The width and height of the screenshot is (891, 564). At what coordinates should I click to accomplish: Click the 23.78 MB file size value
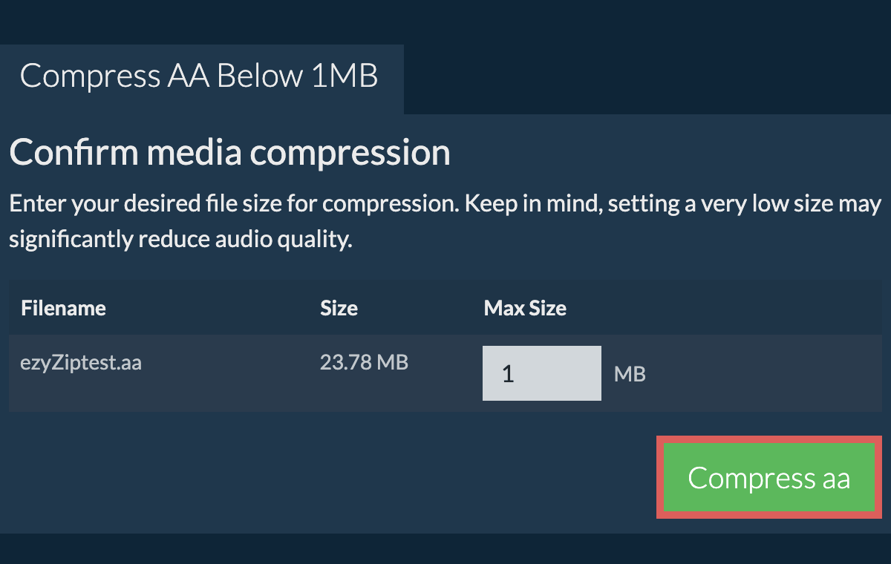coord(364,363)
